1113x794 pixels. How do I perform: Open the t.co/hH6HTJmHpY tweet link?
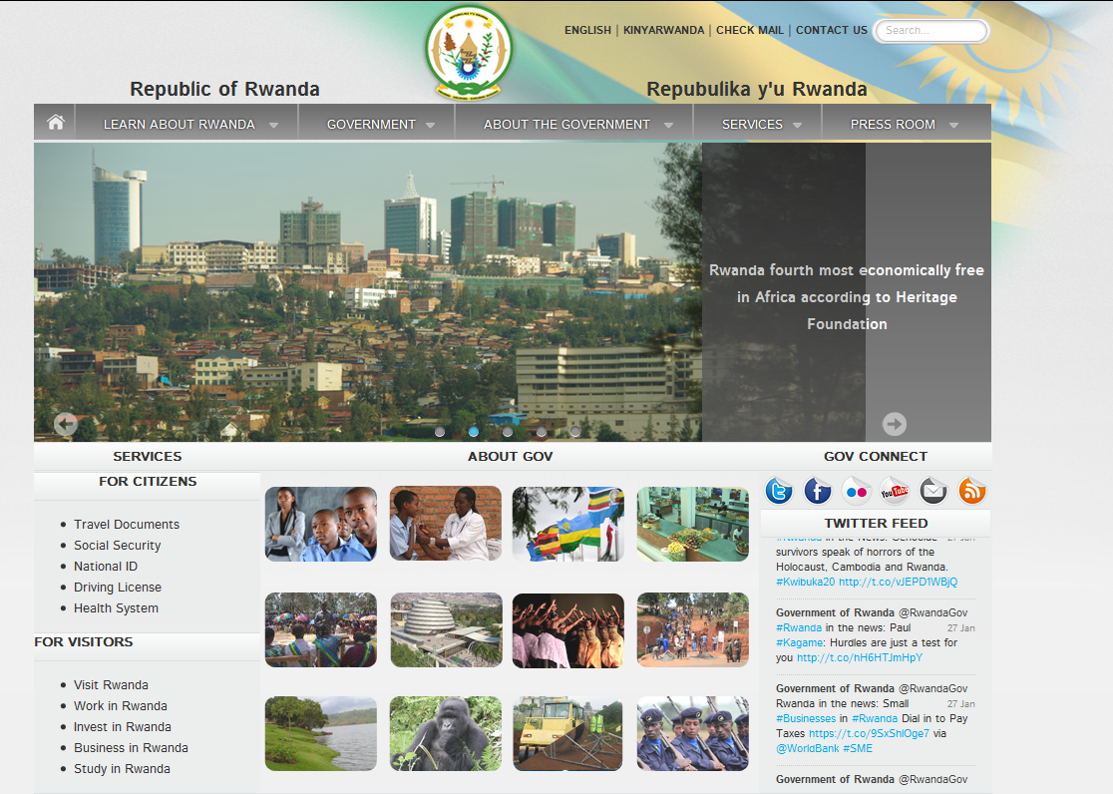coord(860,657)
